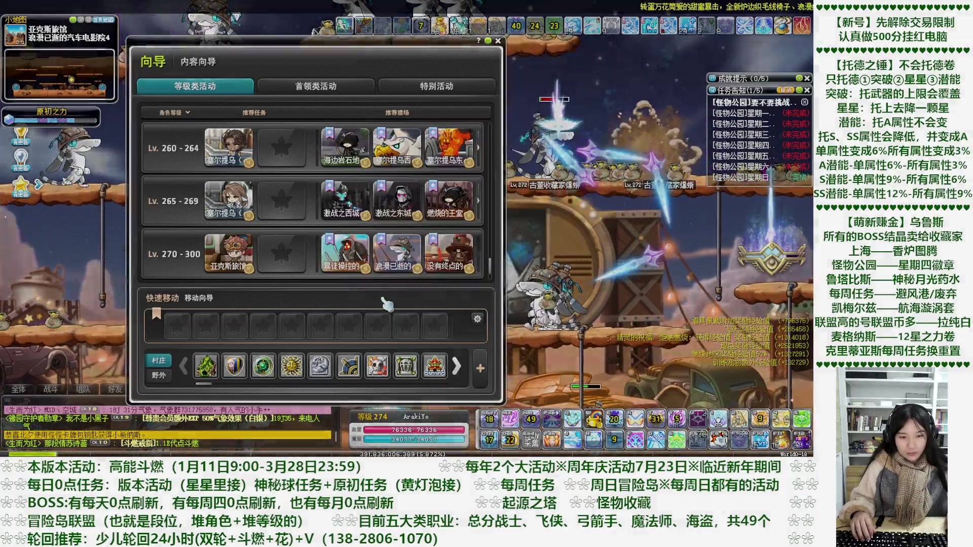Open 等级类活动 tab
The width and height of the screenshot is (973, 547).
[195, 86]
